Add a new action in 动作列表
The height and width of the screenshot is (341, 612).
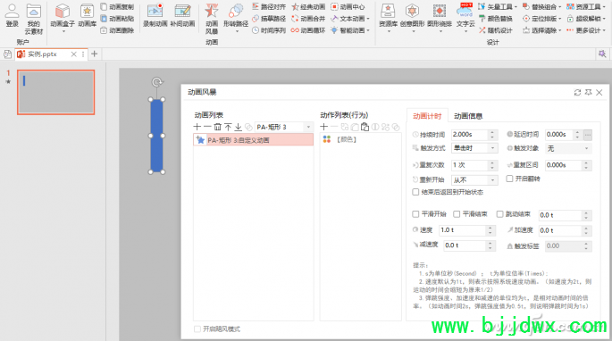tap(324, 127)
